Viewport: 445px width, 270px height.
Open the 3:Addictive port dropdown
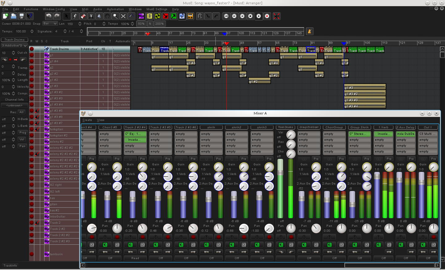pos(14,46)
